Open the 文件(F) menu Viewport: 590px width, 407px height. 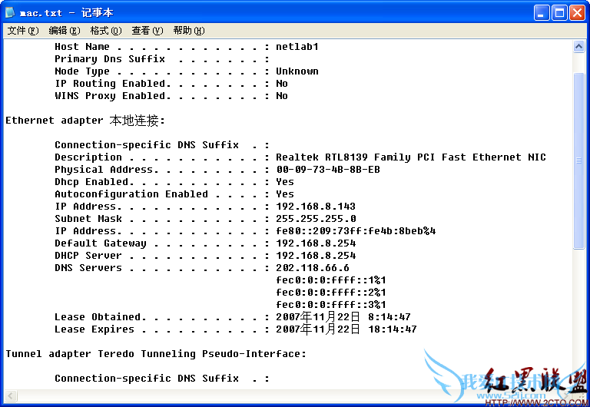(23, 31)
